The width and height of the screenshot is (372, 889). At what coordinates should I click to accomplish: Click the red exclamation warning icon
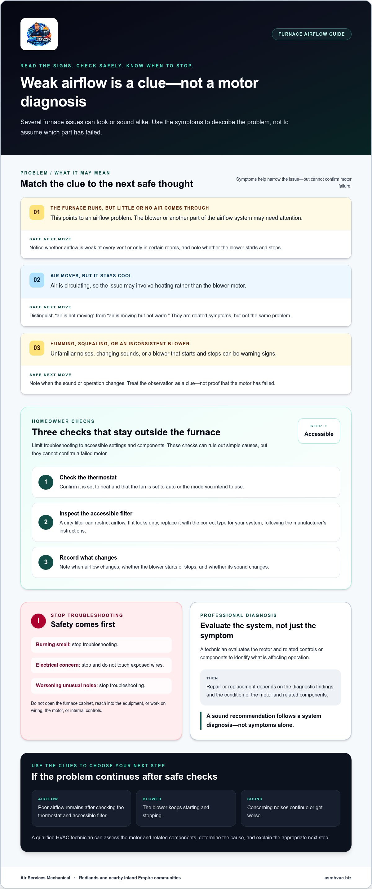tap(38, 621)
